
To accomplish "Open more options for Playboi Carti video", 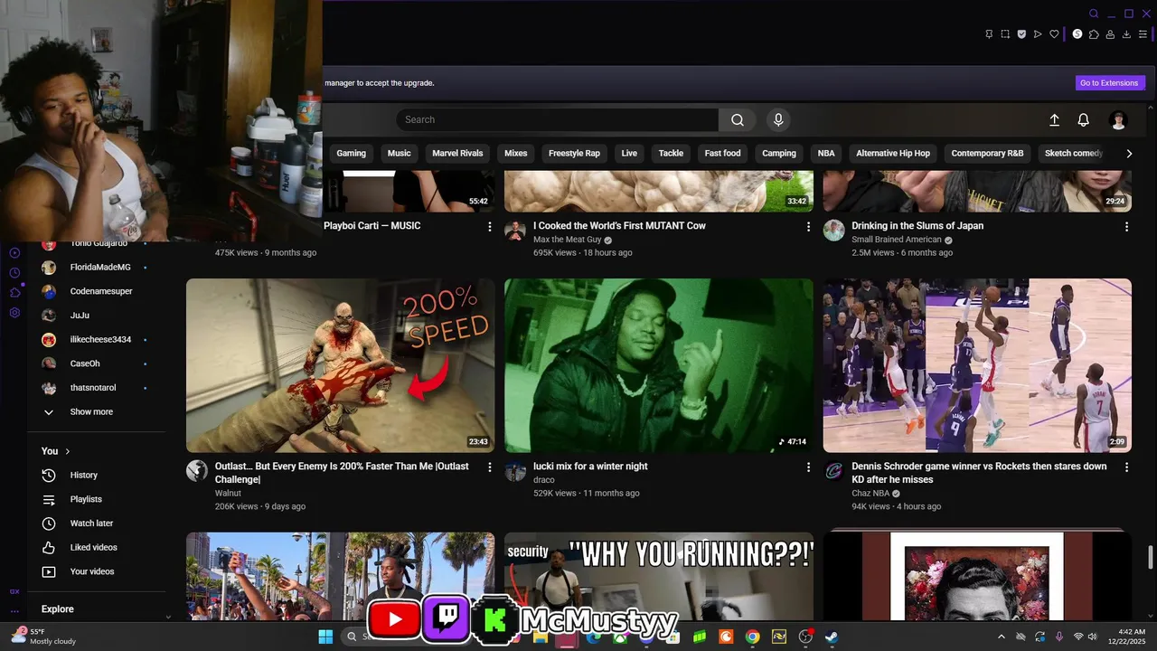I will pos(490,227).
